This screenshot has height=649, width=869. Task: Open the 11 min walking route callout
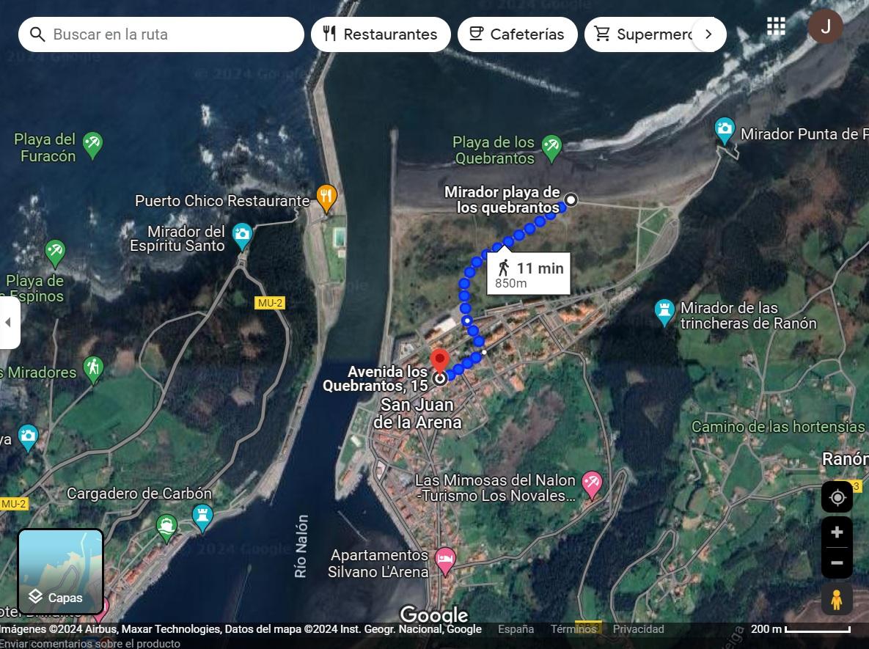click(x=529, y=275)
